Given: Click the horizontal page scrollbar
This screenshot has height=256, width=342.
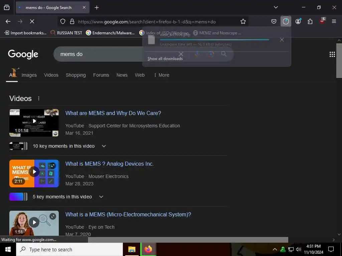Looking at the screenshot, I should (x=188, y=240).
